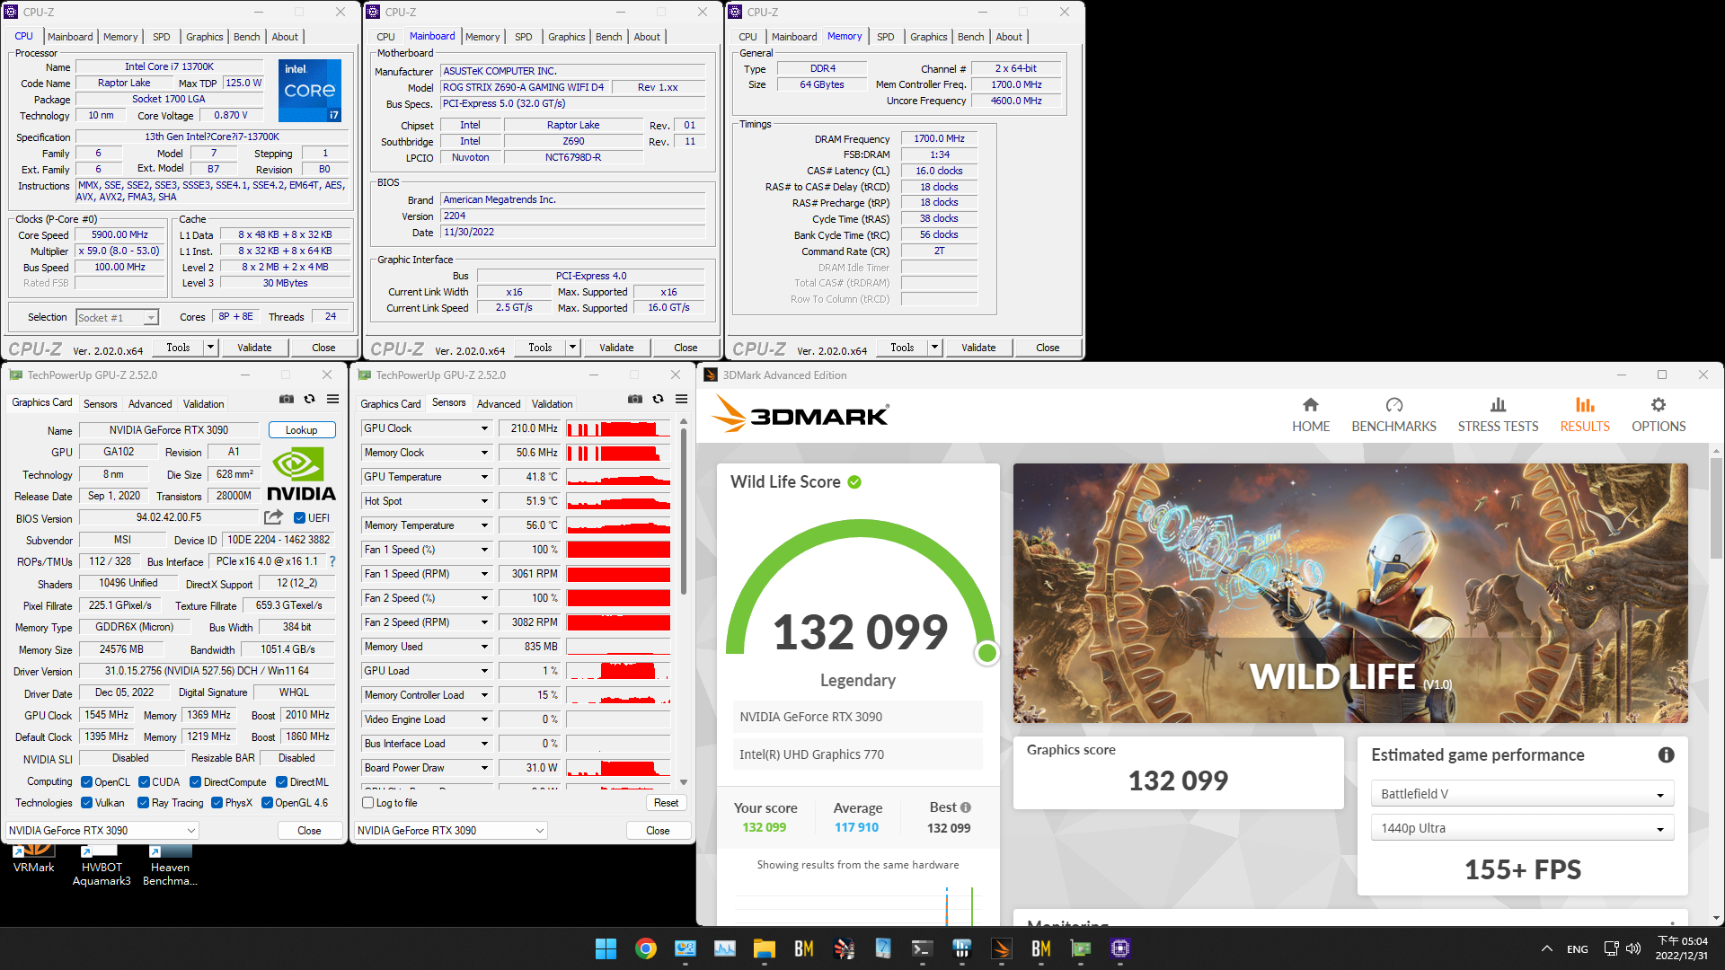This screenshot has width=1725, height=970.
Task: Open GPU selector dropdown in GPU-Z Graphics Card window
Action: click(102, 831)
